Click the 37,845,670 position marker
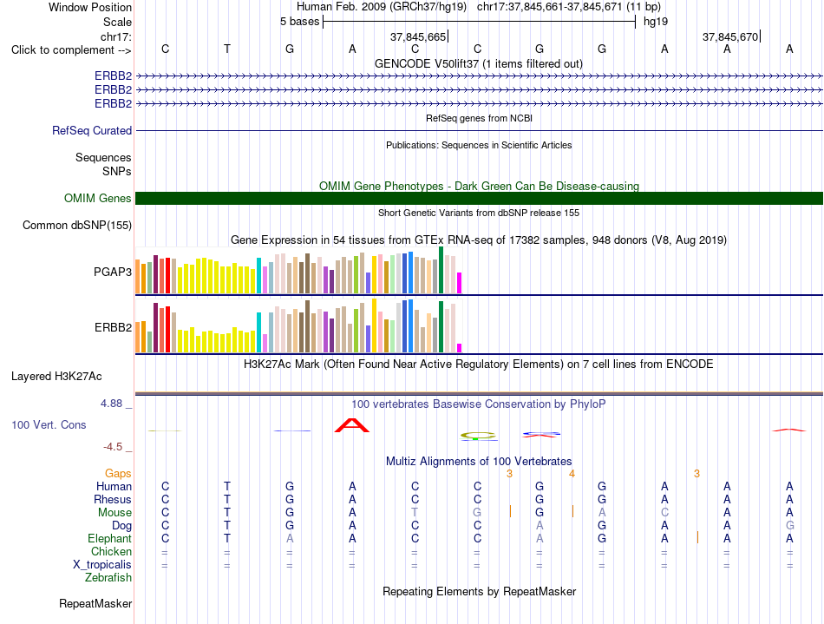This screenshot has width=824, height=624. [730, 36]
